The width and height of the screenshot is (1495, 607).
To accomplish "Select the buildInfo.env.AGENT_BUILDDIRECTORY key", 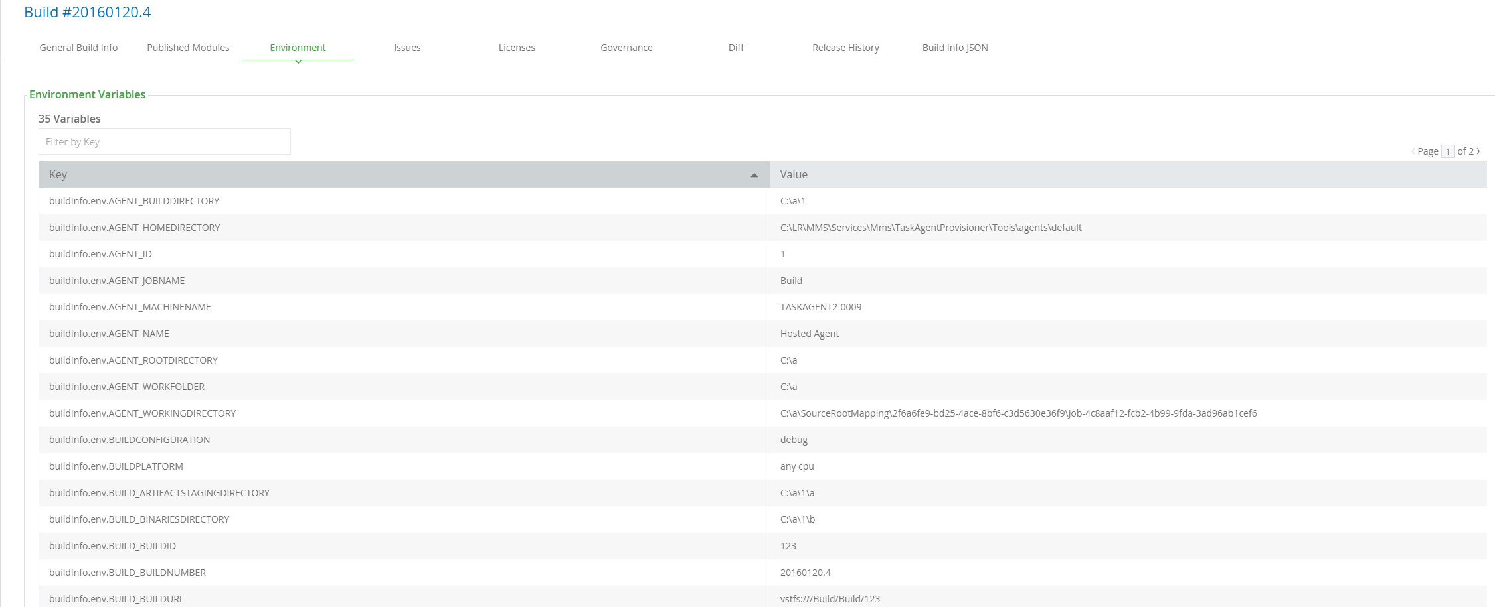I will point(134,201).
